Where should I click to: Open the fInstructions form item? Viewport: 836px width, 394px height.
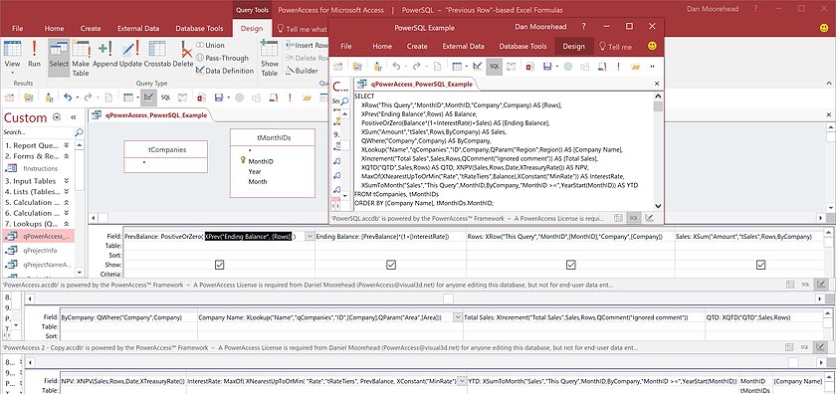point(39,168)
